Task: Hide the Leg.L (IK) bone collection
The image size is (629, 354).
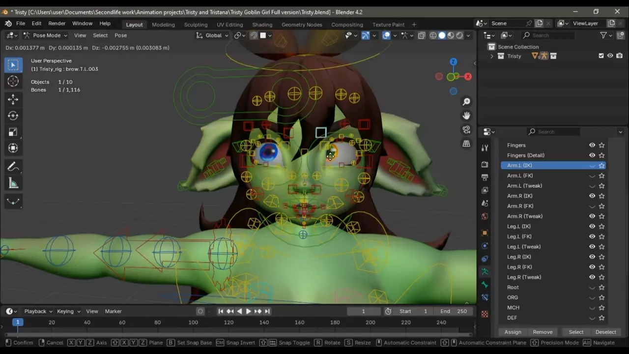Action: point(592,226)
